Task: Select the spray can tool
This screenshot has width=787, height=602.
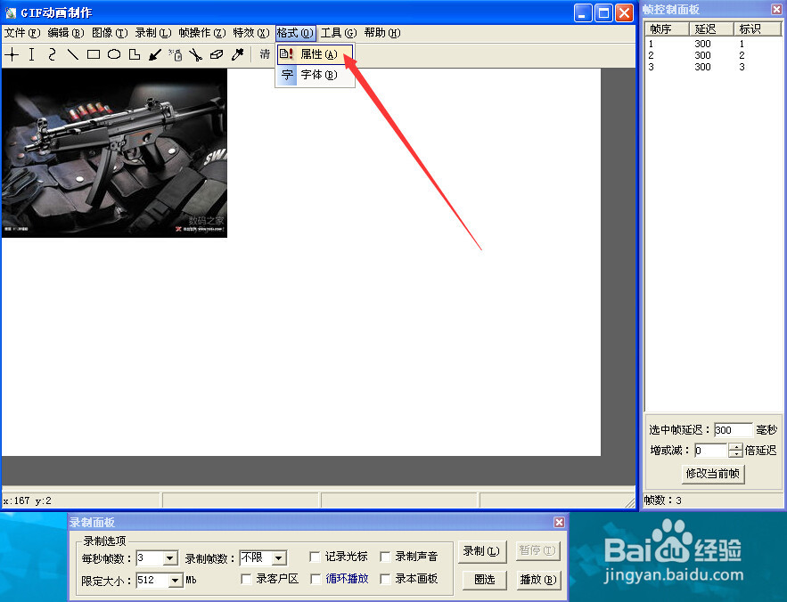Action: point(176,54)
